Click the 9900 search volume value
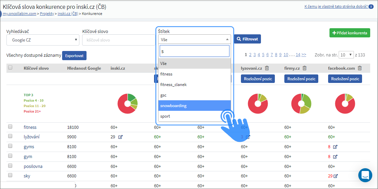This screenshot has width=378, height=189. coord(72,137)
